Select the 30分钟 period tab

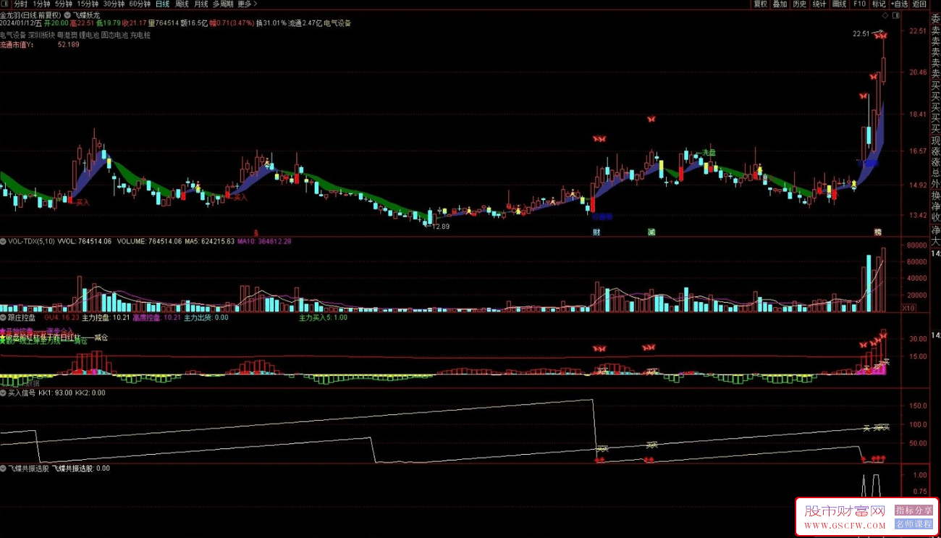(x=114, y=4)
